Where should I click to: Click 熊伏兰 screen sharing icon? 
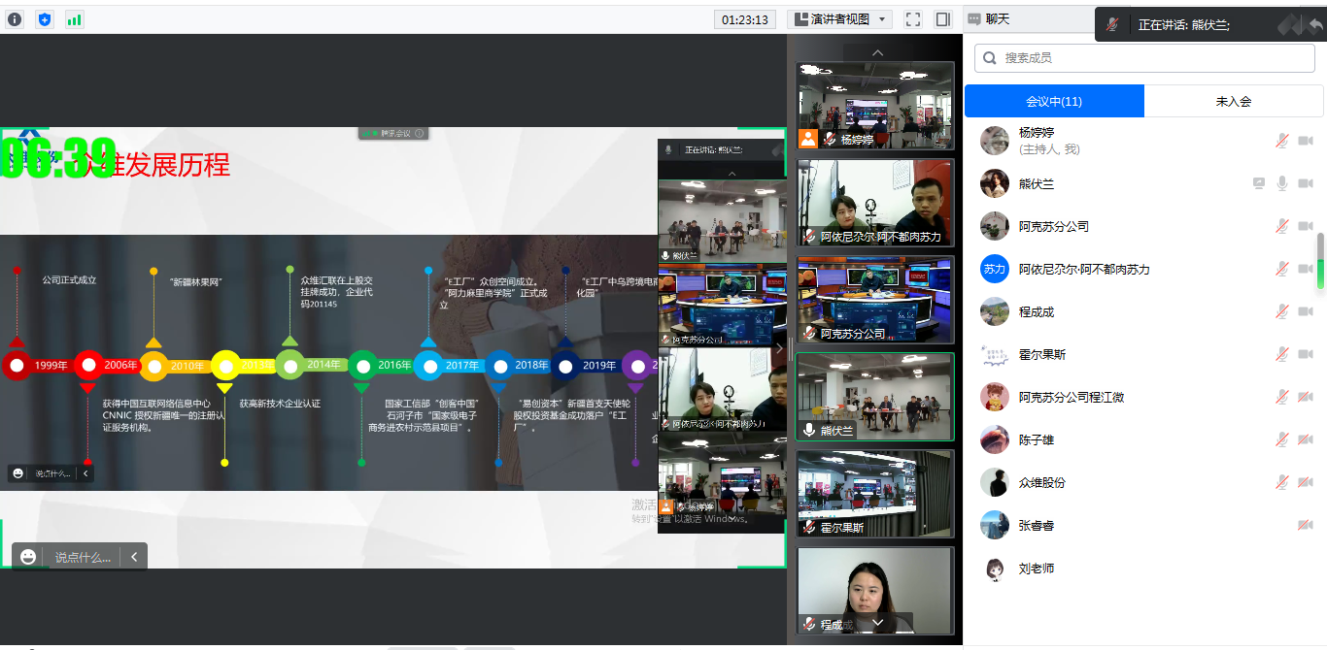click(1259, 183)
